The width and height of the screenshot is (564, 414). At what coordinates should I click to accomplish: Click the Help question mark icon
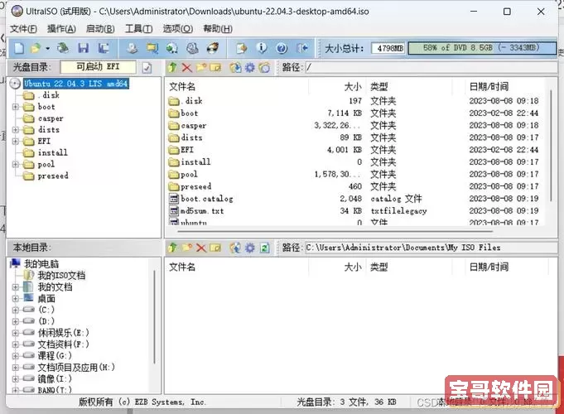[x=282, y=48]
